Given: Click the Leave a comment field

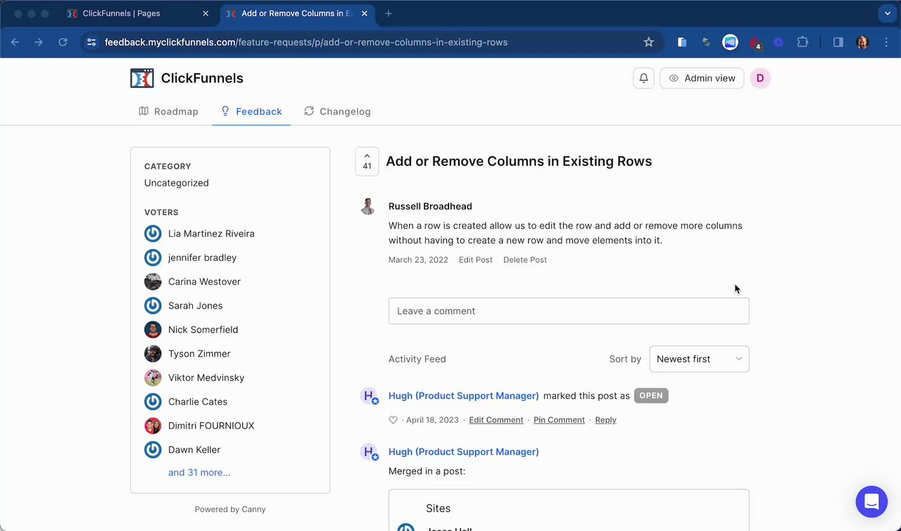Looking at the screenshot, I should 569,311.
